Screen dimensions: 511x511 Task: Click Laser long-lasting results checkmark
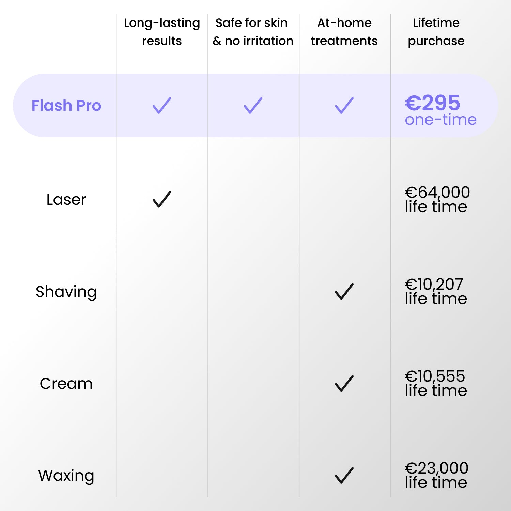[162, 199]
